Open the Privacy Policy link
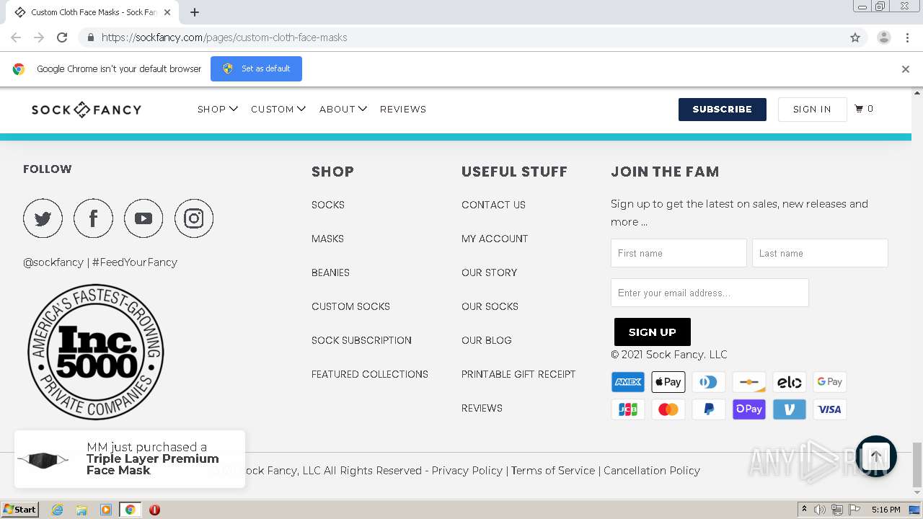Image resolution: width=923 pixels, height=519 pixels. (x=467, y=471)
